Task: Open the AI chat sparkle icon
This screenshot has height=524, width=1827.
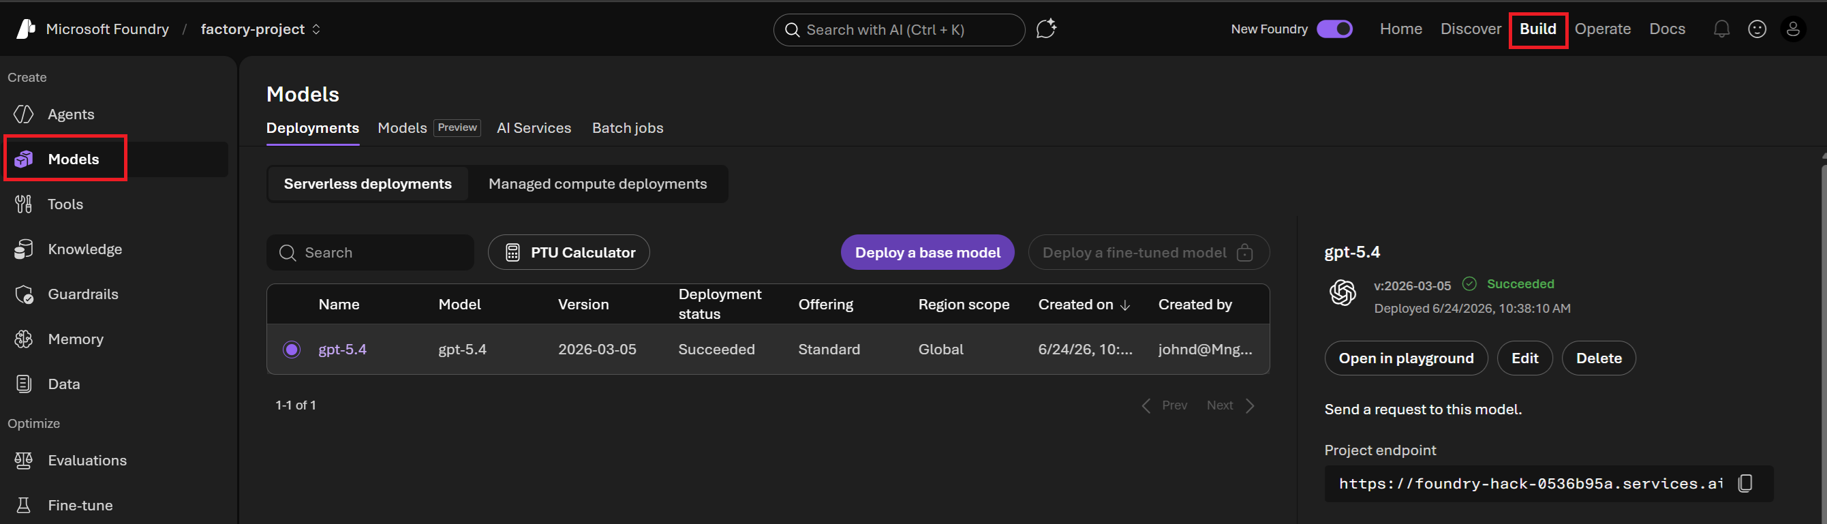Action: 1046,29
